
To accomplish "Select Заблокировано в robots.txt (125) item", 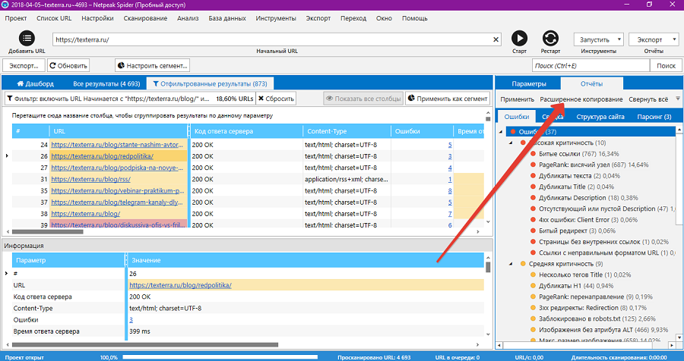I will (x=597, y=319).
